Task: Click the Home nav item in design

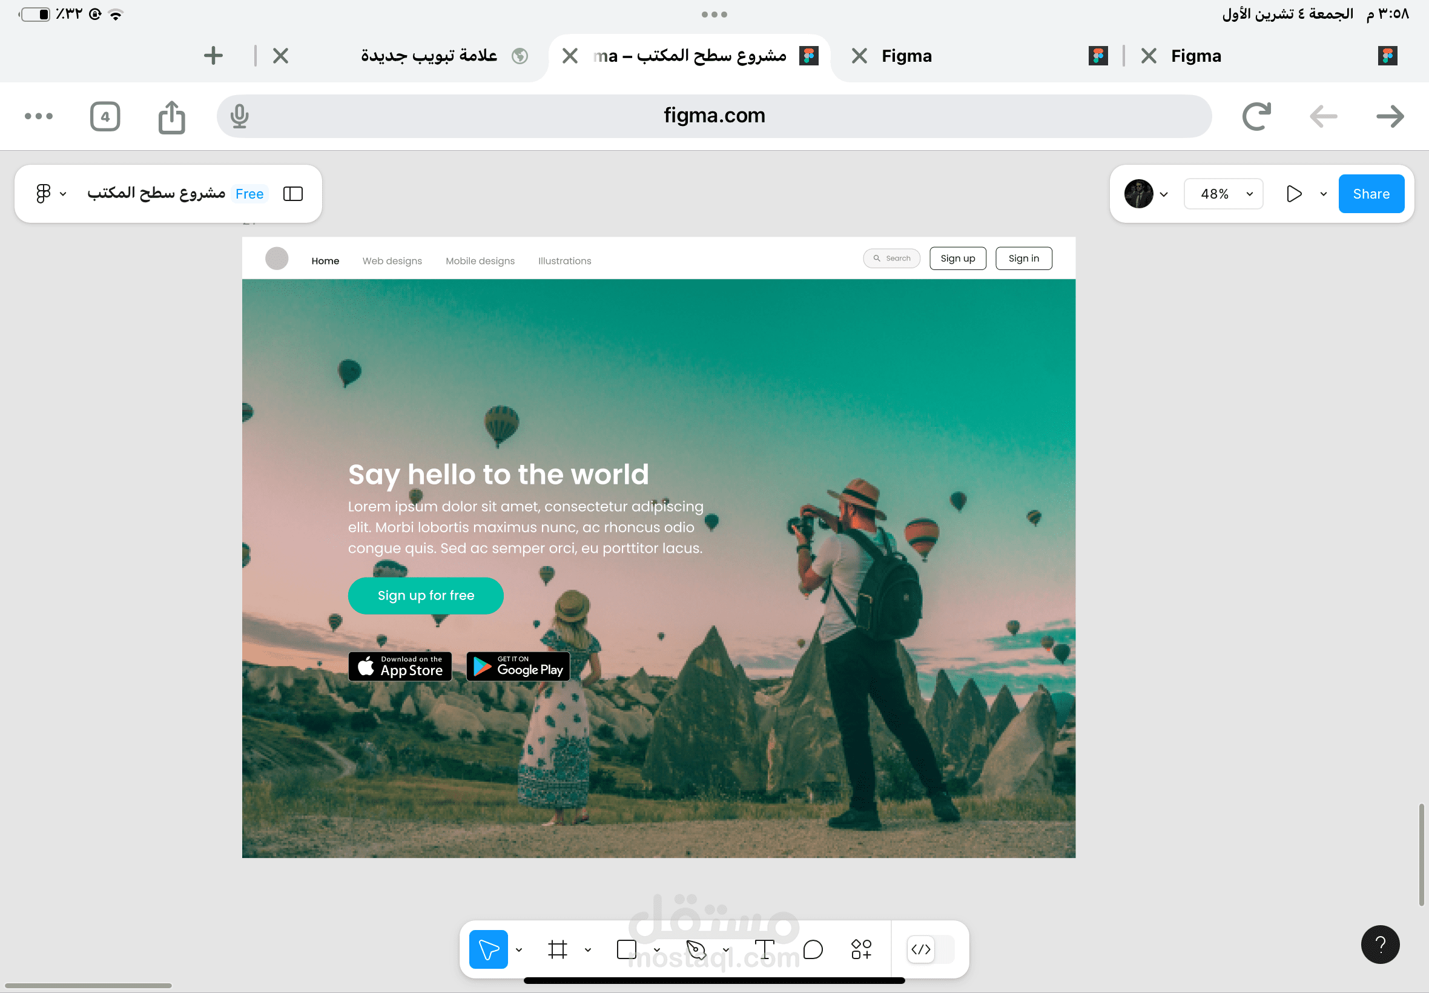Action: [x=325, y=261]
